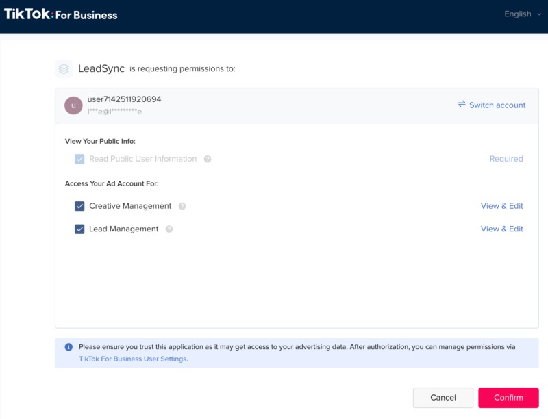Click the user7142511920694 account name
Image resolution: width=548 pixels, height=419 pixels.
[x=123, y=98]
